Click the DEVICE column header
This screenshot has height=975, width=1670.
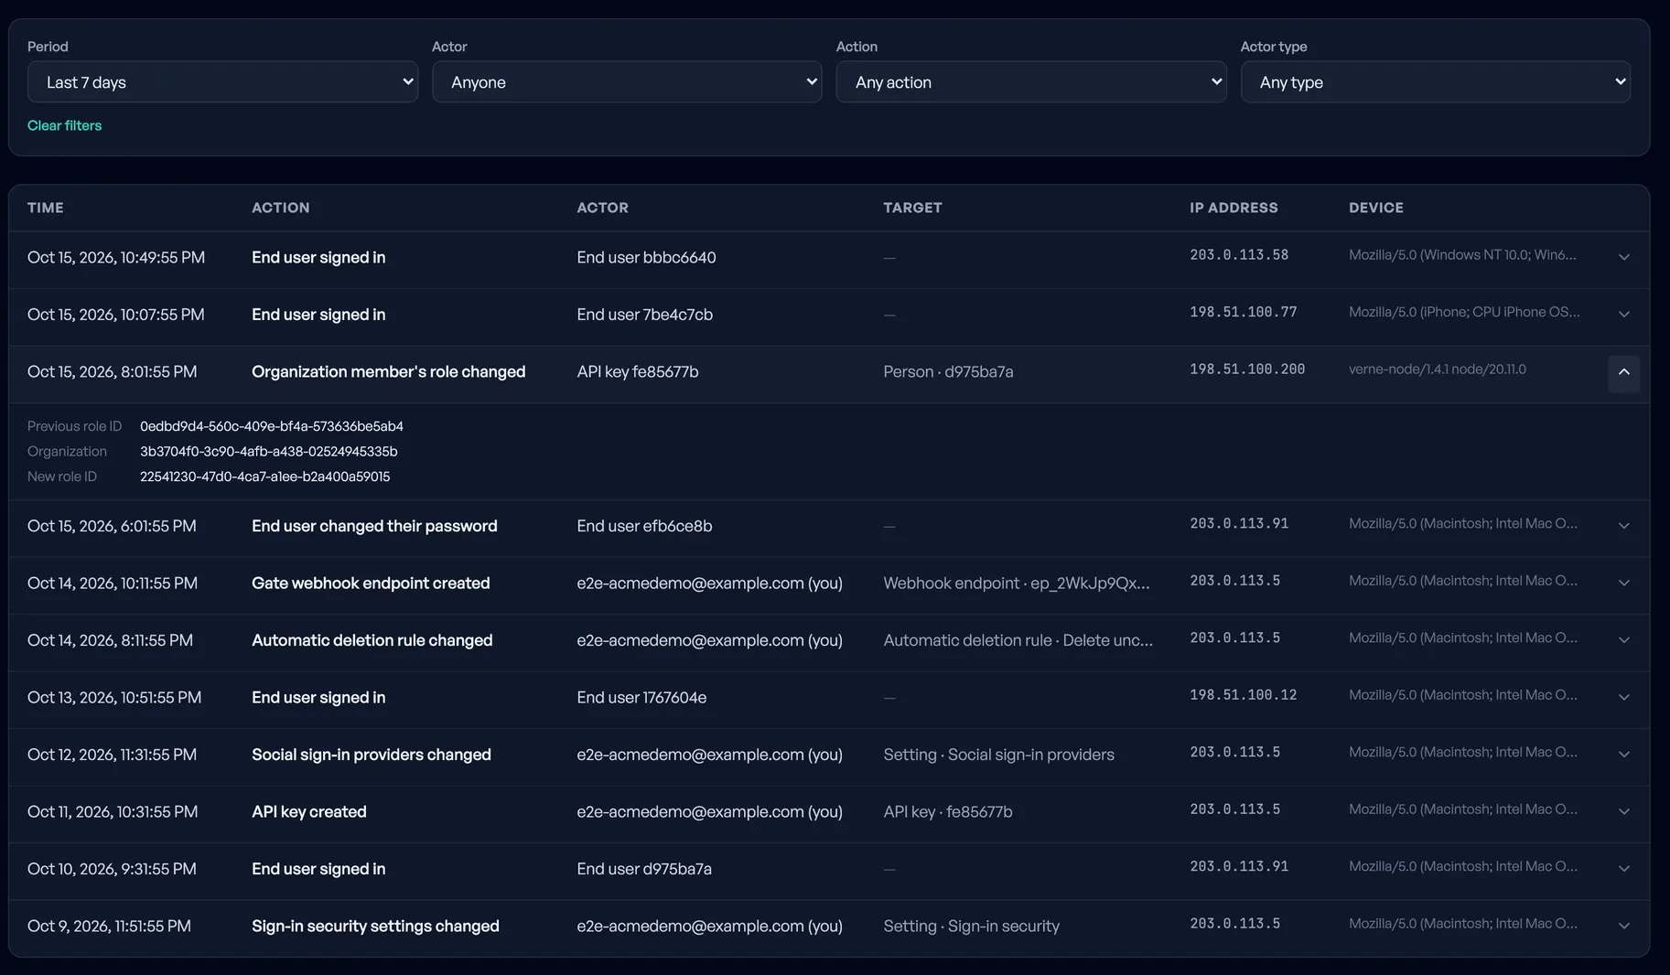(1376, 208)
